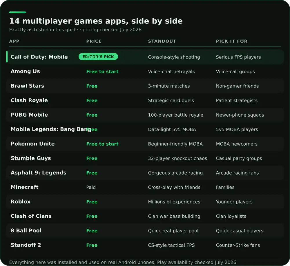Viewport: 290px width, 266px height.
Task: Click 'Casual party groups' cell
Action: [239, 158]
